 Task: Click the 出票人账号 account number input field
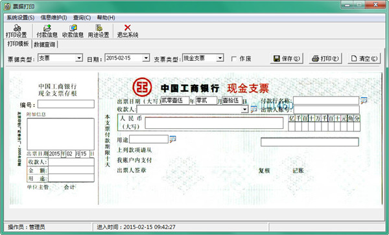[x=327, y=109]
